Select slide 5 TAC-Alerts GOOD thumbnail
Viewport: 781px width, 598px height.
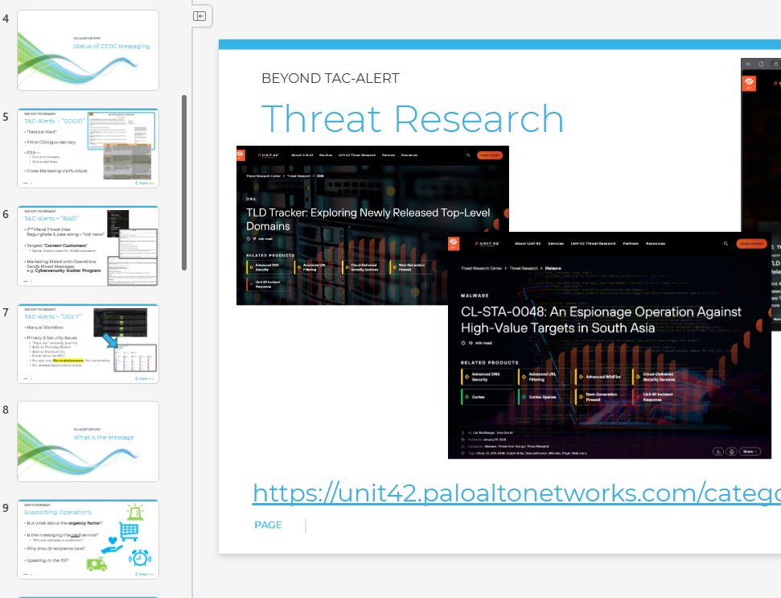tap(88, 148)
